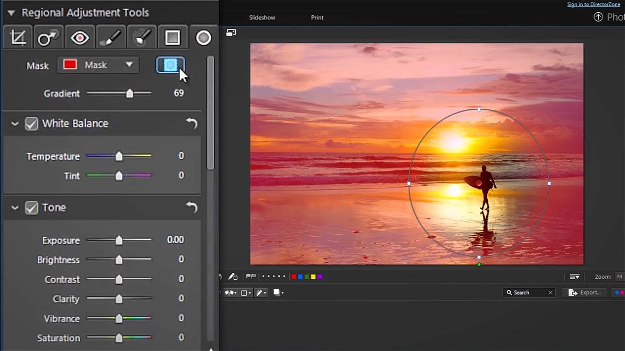Clear the Search field with X
The image size is (625, 351).
click(550, 292)
